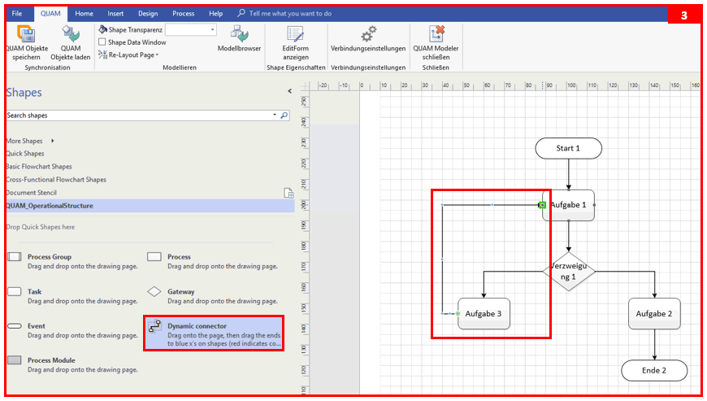The height and width of the screenshot is (401, 707).
Task: Expand the Re-Layout Page dropdown
Action: pyautogui.click(x=157, y=55)
